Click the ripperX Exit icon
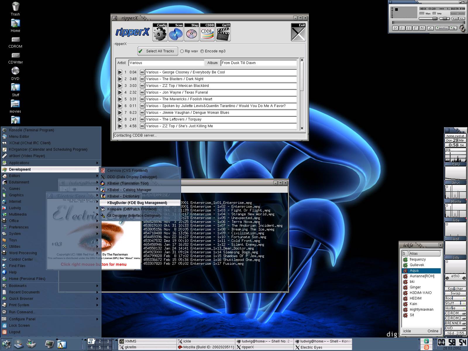Viewport: 468px width, 351px height. click(298, 32)
